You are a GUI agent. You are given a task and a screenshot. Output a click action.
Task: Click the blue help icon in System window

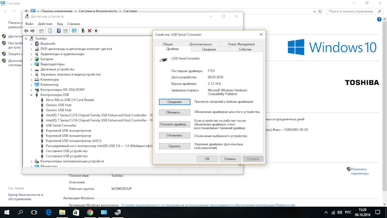coord(379,19)
